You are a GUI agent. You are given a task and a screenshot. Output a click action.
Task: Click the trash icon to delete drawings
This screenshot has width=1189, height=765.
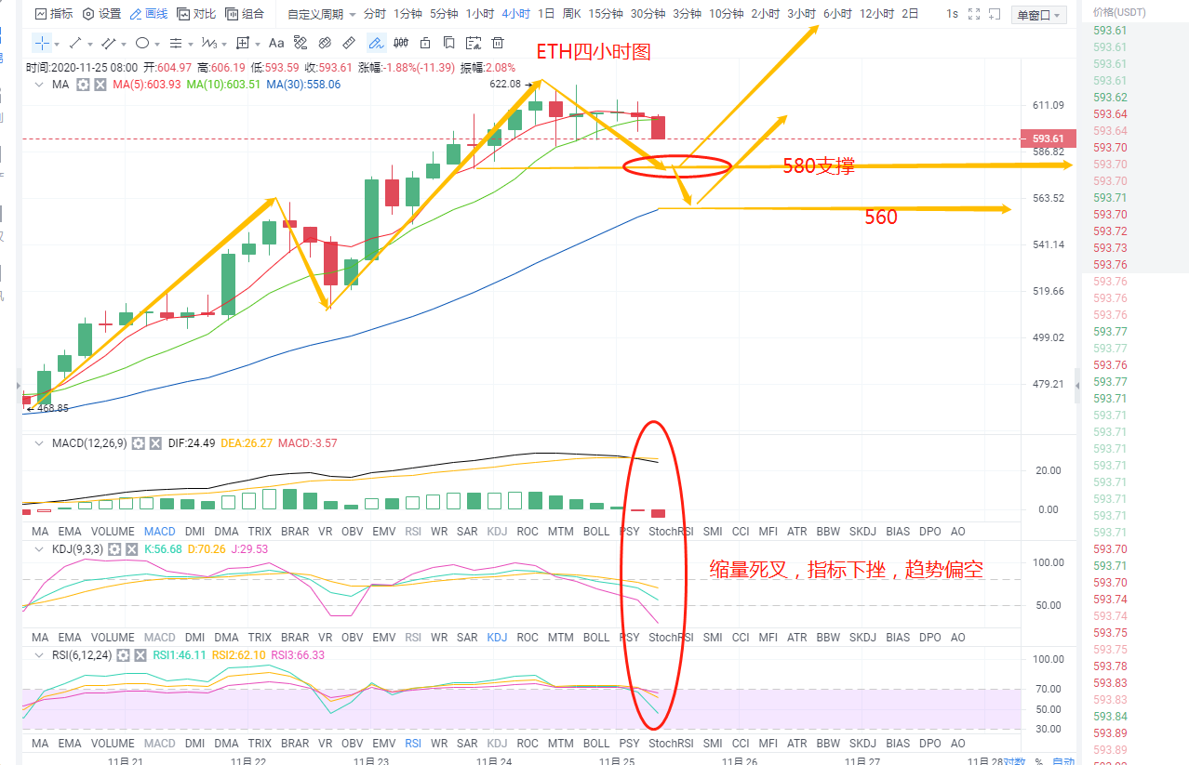click(498, 43)
